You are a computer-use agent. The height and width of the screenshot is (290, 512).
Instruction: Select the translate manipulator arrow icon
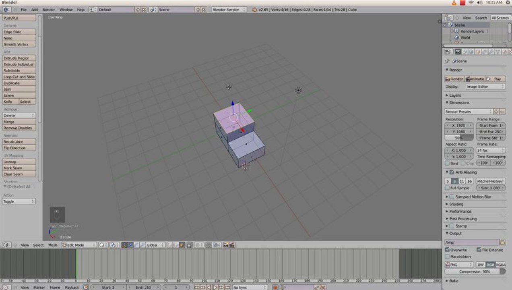tap(130, 245)
